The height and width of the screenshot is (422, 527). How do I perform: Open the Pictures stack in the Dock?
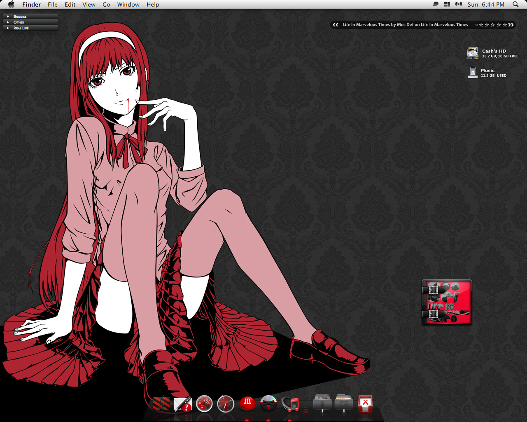coord(344,403)
